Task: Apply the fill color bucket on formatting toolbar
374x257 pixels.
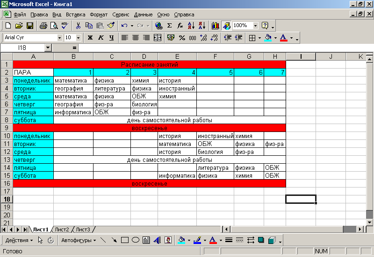Action: [x=268, y=38]
